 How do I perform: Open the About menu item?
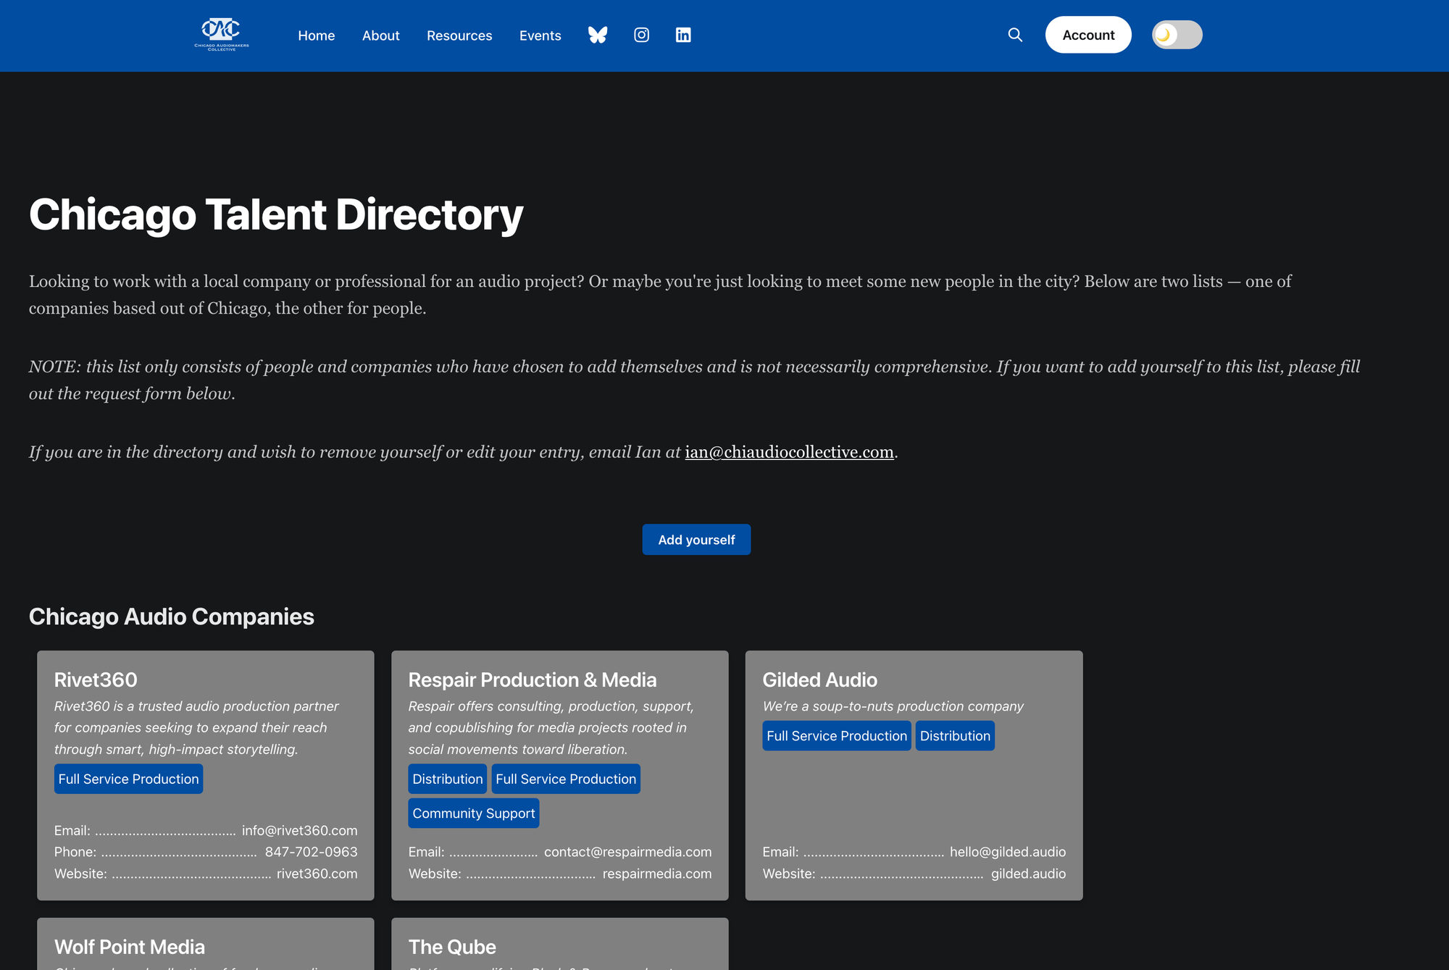point(380,35)
